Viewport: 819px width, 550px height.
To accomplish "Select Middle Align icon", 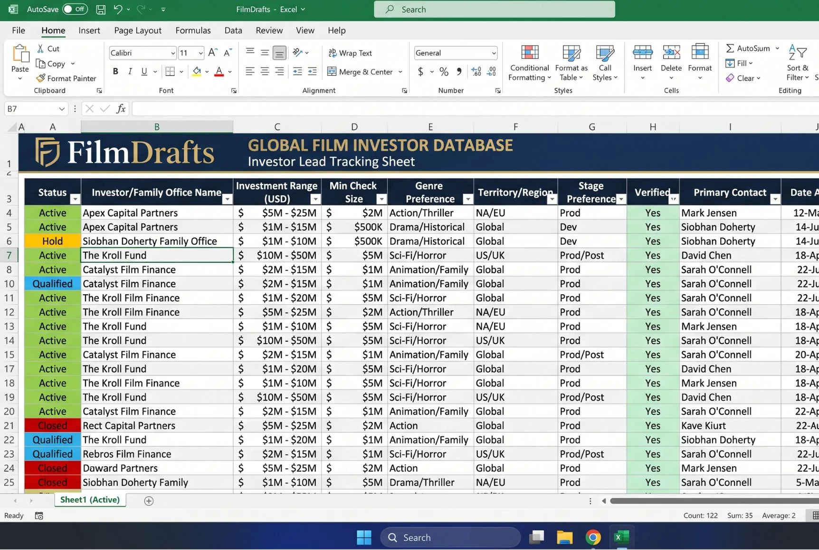I will click(265, 52).
